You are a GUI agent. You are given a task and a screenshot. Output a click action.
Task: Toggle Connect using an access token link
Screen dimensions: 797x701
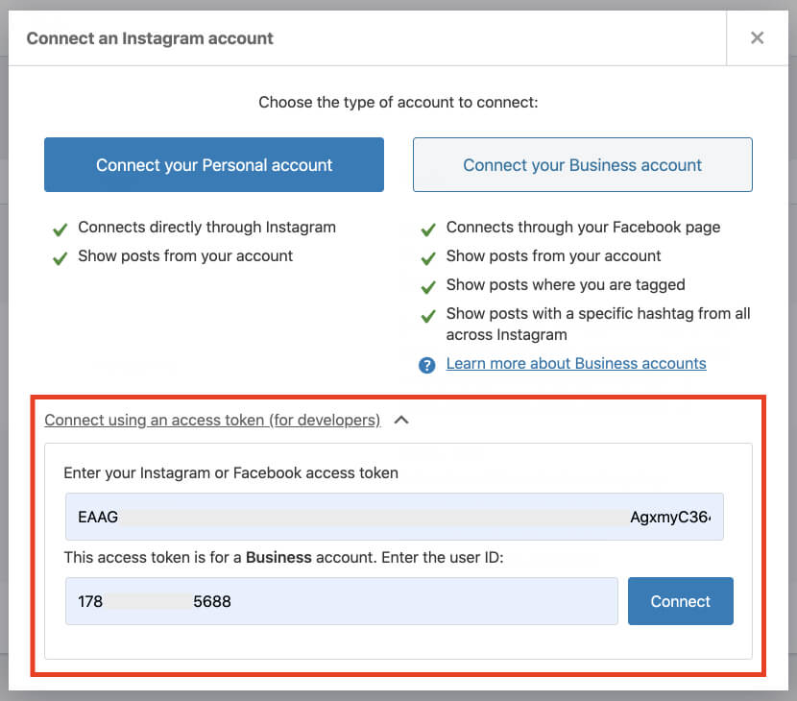(212, 420)
